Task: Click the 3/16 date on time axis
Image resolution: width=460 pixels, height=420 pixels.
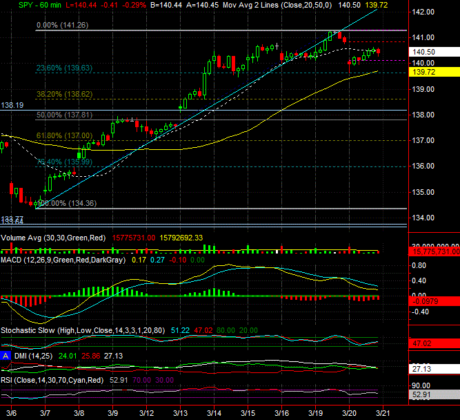Action: point(281,413)
